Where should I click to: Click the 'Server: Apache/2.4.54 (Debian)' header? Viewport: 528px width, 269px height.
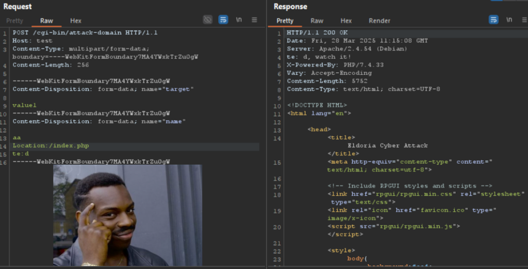click(x=347, y=49)
